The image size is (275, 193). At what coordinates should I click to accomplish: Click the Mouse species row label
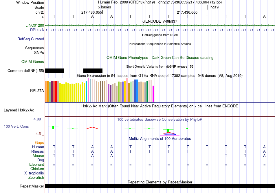pyautogui.click(x=38, y=156)
